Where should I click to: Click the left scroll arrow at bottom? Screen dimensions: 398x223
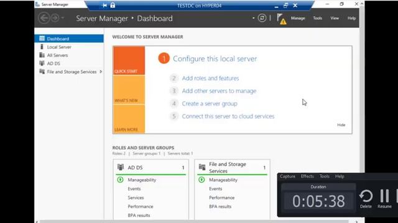point(37,222)
